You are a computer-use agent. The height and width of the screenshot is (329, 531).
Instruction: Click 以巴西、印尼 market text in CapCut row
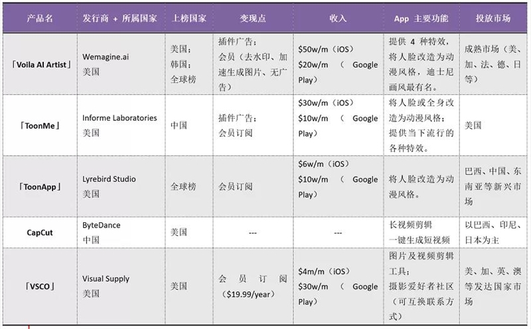(x=493, y=225)
